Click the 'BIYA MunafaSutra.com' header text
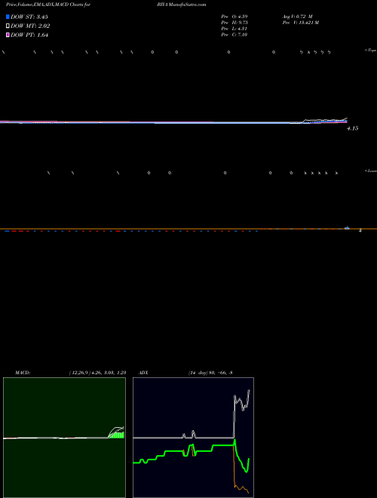 tap(181, 5)
